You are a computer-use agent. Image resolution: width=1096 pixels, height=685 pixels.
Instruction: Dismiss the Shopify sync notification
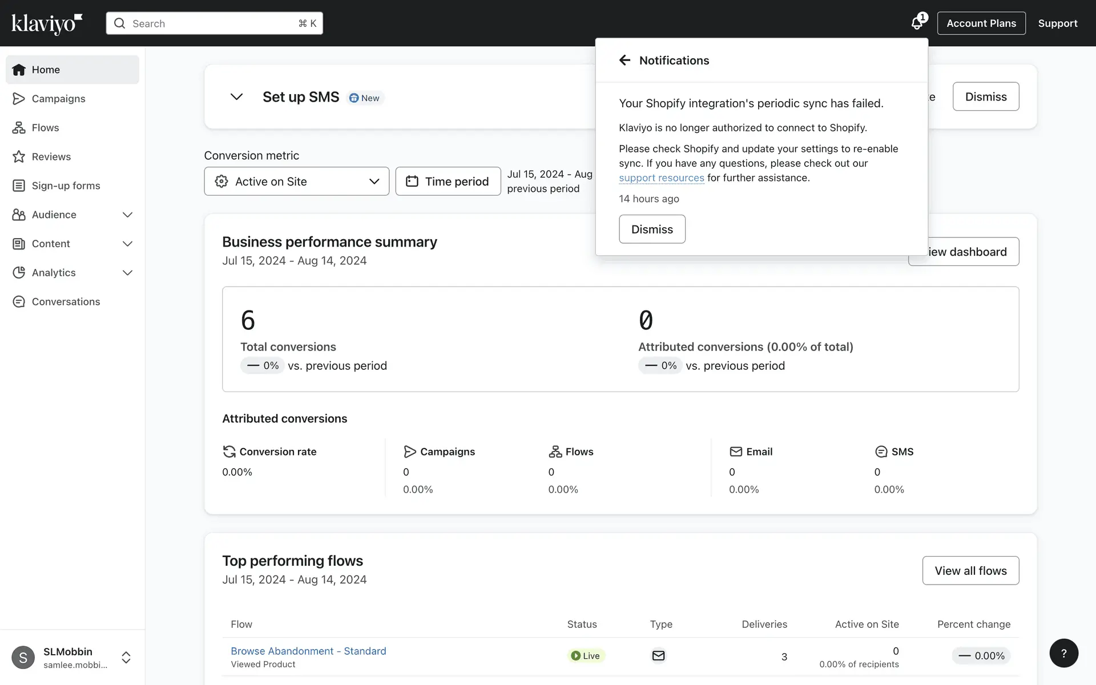[x=652, y=229]
